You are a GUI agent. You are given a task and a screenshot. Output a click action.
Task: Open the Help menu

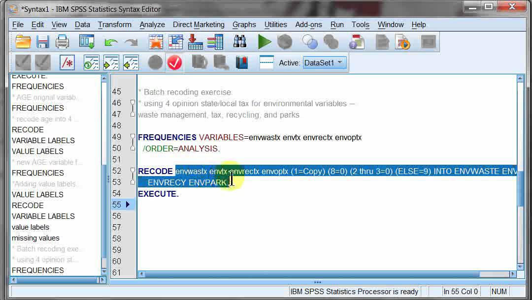419,25
